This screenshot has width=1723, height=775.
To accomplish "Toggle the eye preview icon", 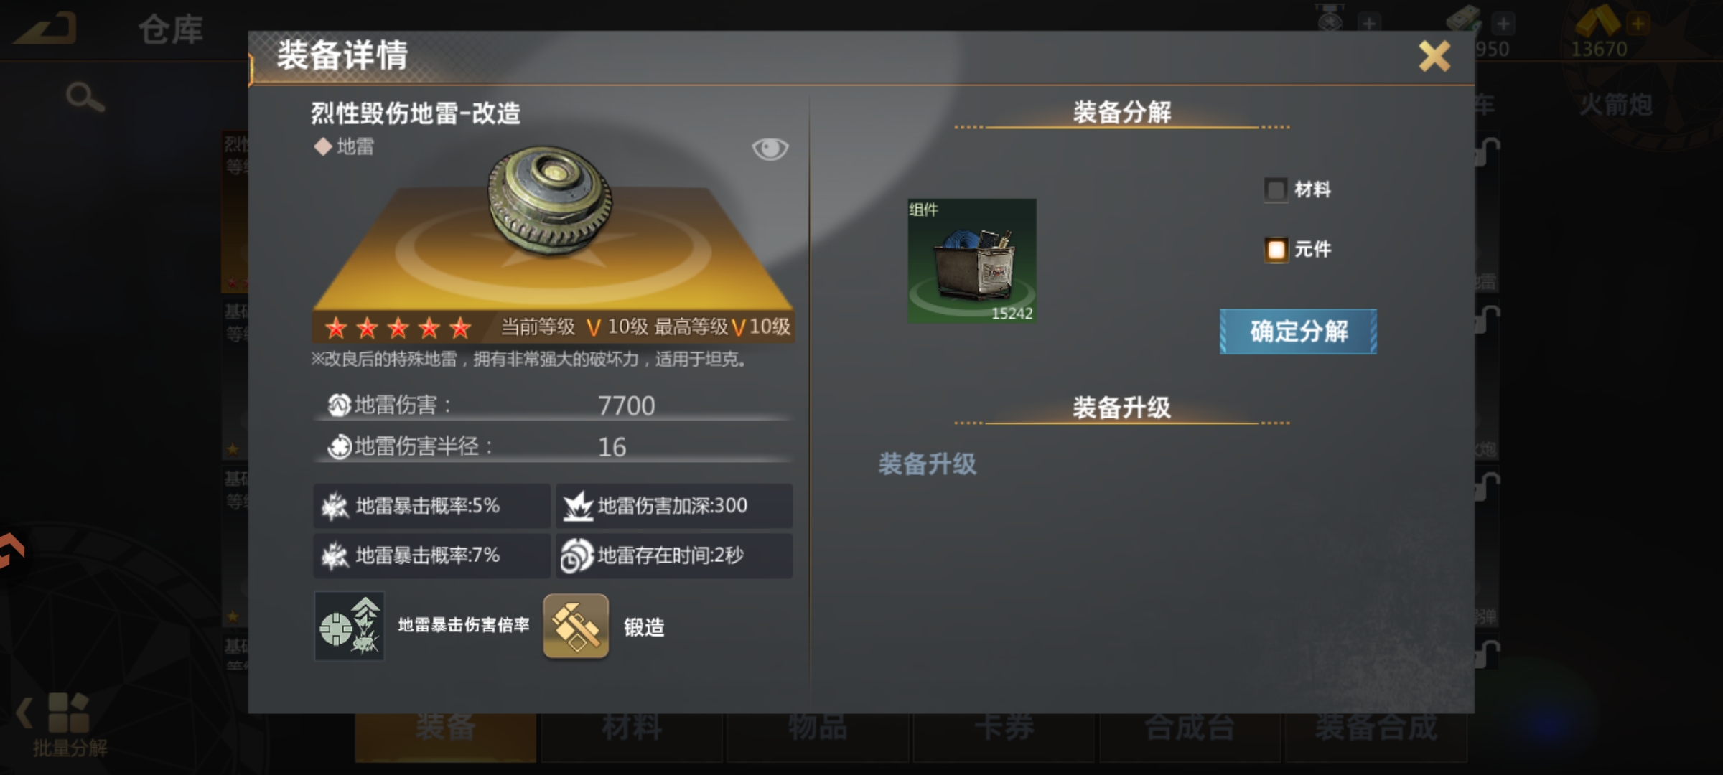I will pos(770,149).
